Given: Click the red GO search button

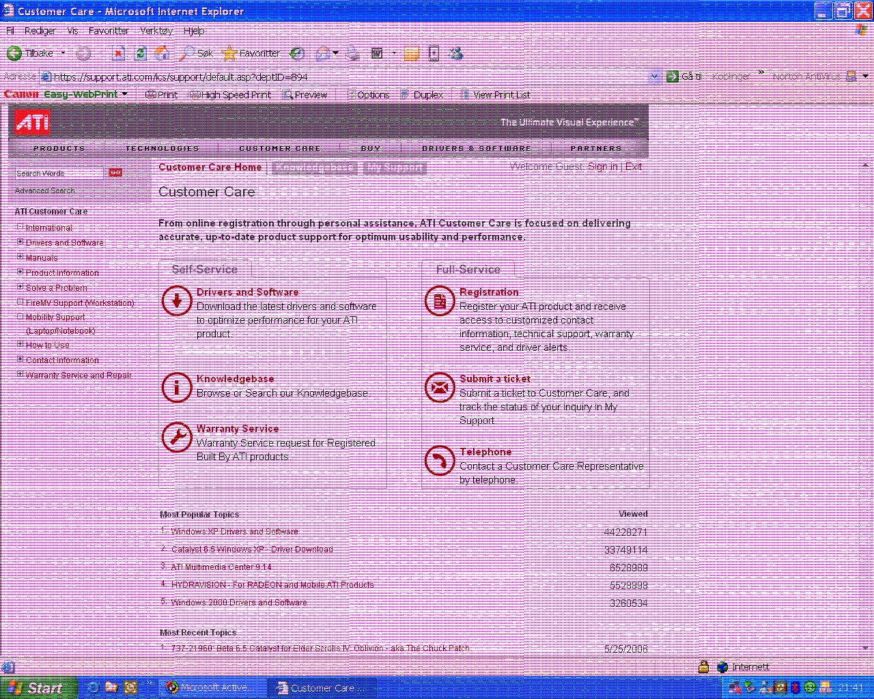Looking at the screenshot, I should pos(115,173).
